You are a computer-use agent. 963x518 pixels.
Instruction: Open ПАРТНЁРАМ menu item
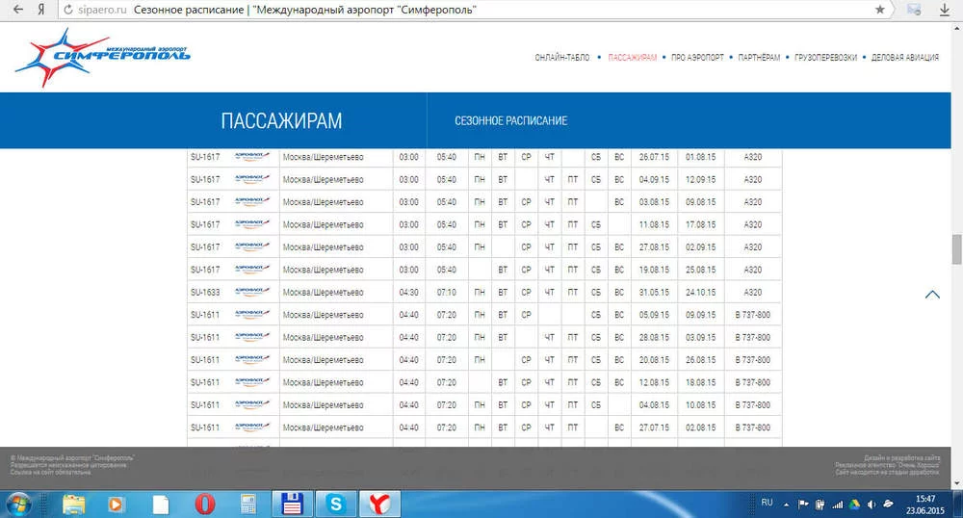coord(759,58)
